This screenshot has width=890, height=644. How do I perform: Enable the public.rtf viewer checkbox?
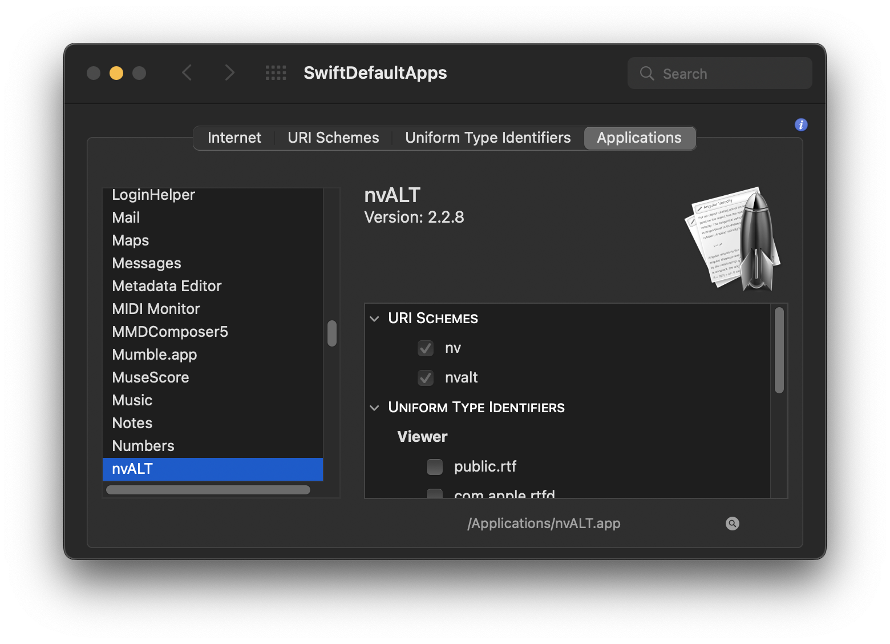click(x=435, y=467)
